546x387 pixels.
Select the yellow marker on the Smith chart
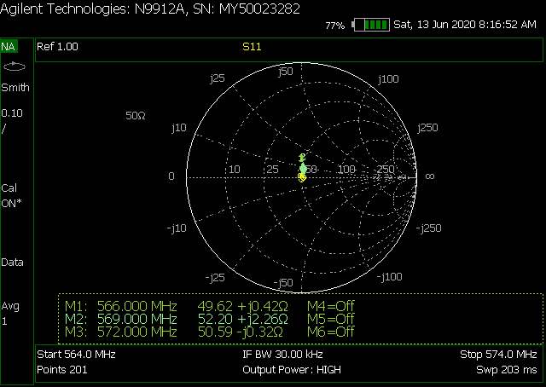[302, 177]
